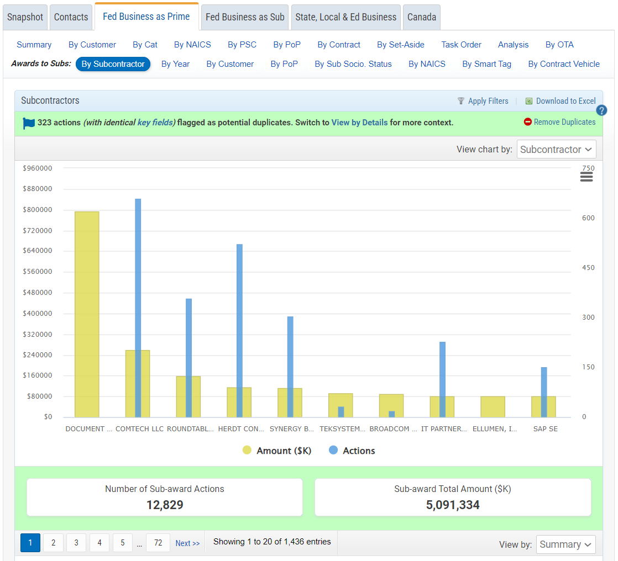
Task: Switch to Fed Business as Sub tab
Action: click(245, 17)
